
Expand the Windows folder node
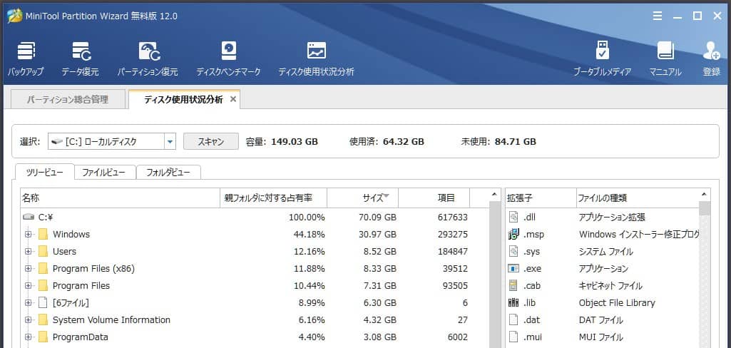tap(29, 235)
